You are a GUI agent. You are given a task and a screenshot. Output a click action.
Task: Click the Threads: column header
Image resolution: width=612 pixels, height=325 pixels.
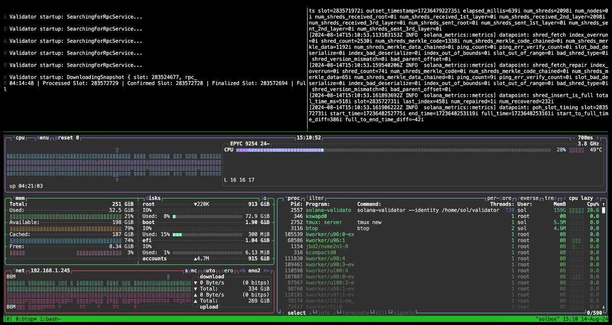tap(501, 204)
